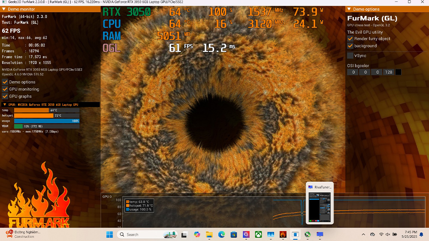Screen dimensions: 429x241
Task: Click the VRAM bar showing 13% (772 MB)
Action: point(47,126)
